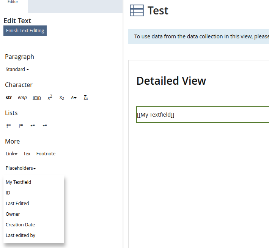Insert a bulleted list
This screenshot has height=248, width=269.
click(x=9, y=126)
